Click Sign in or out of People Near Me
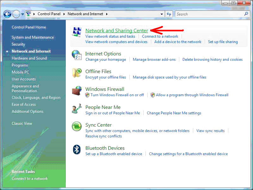 (x=113, y=113)
